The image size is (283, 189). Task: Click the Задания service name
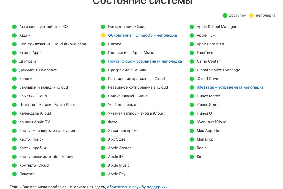(27, 79)
